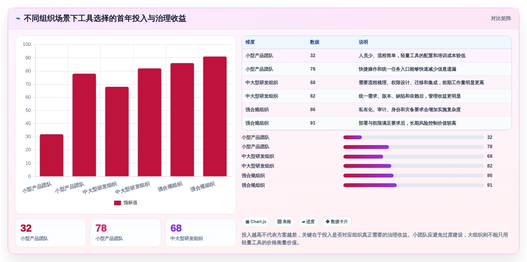Screen dimensions: 527x262
Task: Click the progress bar labeled 68
Action: pos(414,157)
